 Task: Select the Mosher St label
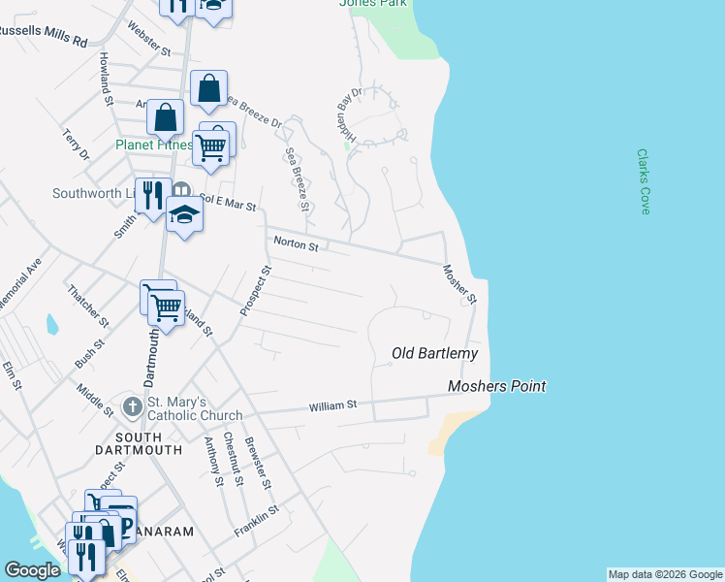click(459, 284)
